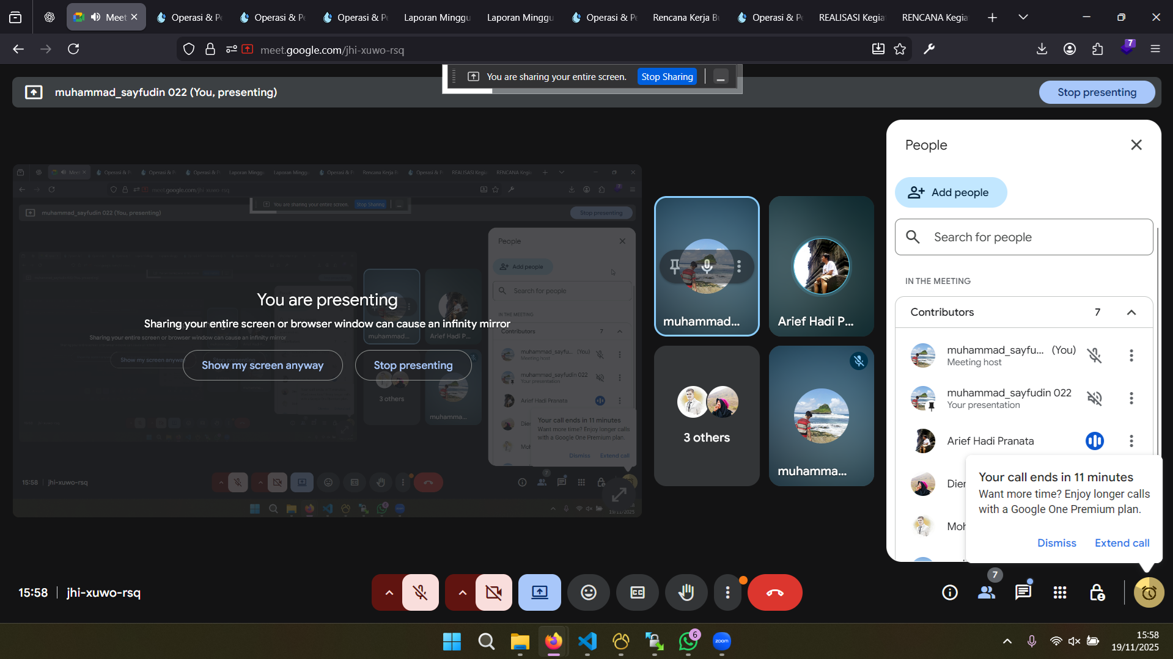Screen dimensions: 1173x659
Task: Toggle closed captions button
Action: (637, 592)
